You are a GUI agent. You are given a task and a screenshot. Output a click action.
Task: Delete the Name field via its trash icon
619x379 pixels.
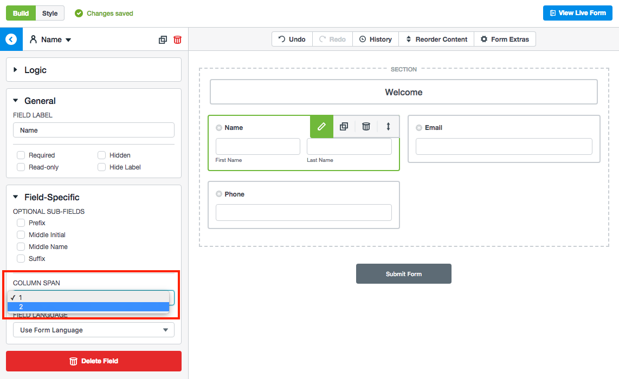tap(366, 126)
